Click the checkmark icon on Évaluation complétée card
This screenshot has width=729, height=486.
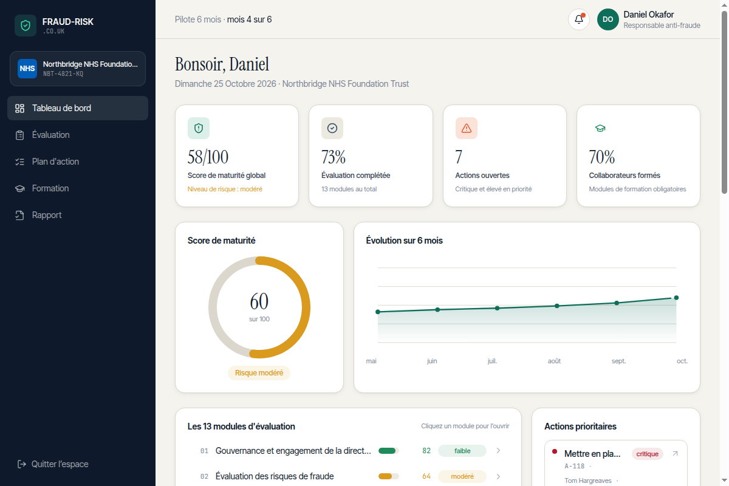pyautogui.click(x=332, y=128)
